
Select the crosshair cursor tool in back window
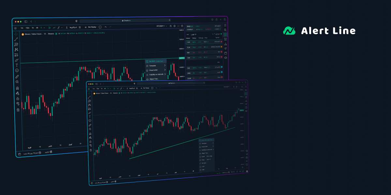16,34
